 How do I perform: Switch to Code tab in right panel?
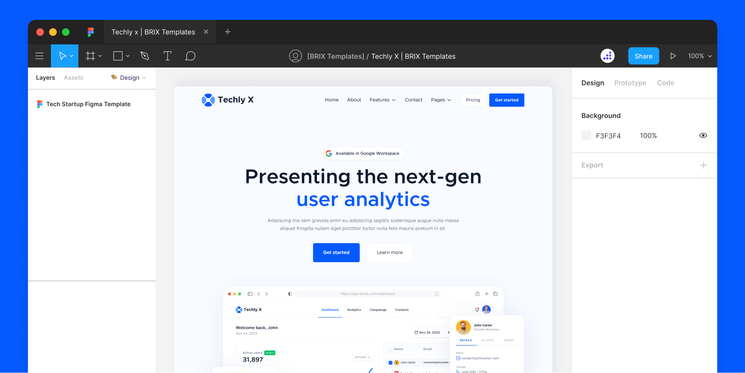point(666,82)
